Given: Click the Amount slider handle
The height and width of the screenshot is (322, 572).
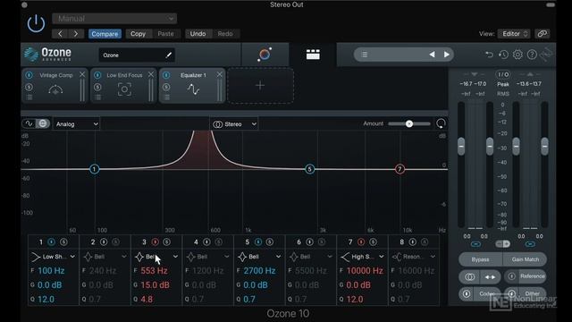Looking at the screenshot, I should [409, 123].
